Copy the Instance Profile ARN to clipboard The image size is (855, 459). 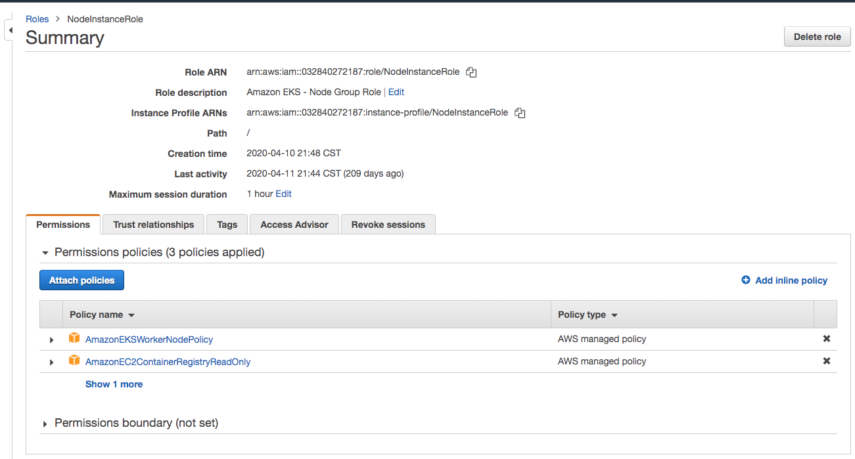[520, 112]
